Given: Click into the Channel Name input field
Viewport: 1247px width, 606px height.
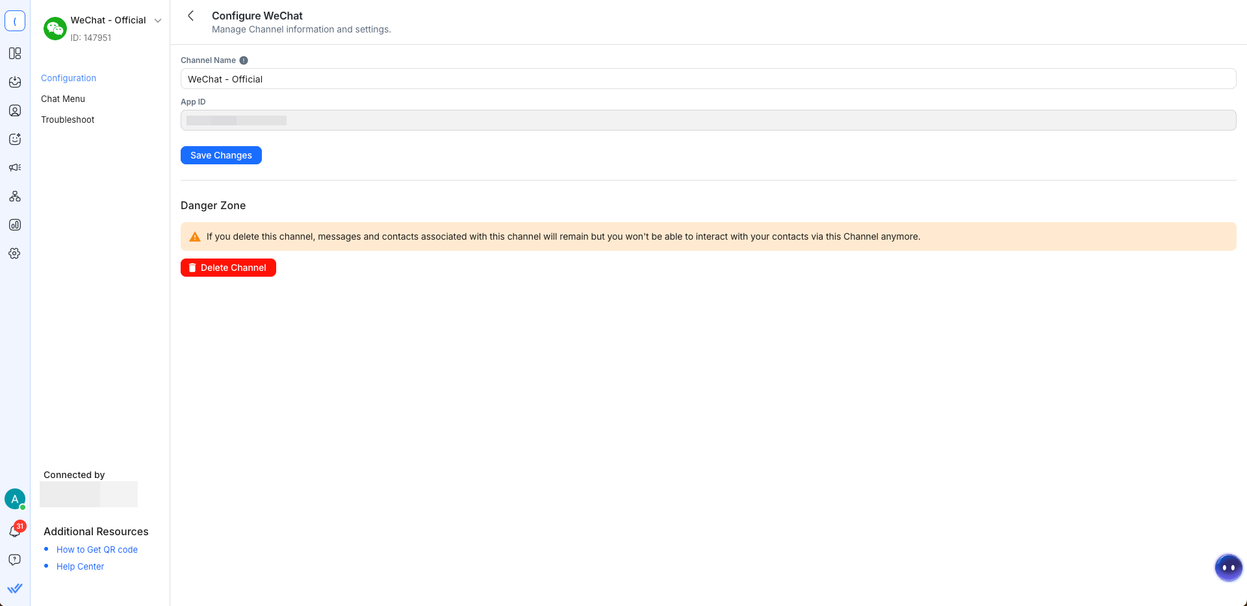Looking at the screenshot, I should click(x=708, y=79).
